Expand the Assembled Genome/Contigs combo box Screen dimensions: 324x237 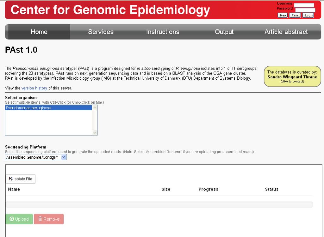pyautogui.click(x=36, y=157)
